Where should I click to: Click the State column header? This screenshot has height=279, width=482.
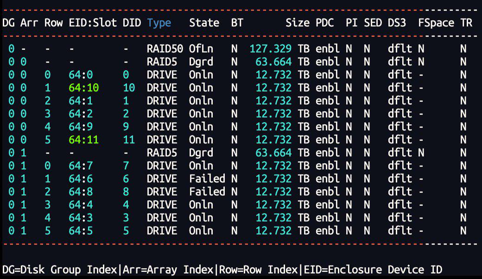click(x=204, y=23)
